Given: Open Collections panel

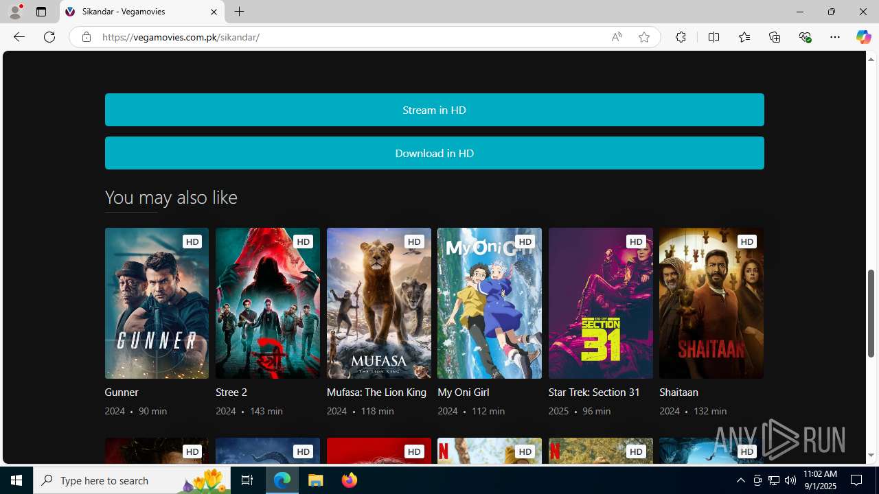Looking at the screenshot, I should (x=775, y=37).
